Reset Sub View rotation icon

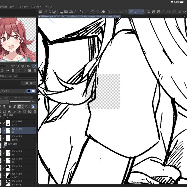click(2, 71)
